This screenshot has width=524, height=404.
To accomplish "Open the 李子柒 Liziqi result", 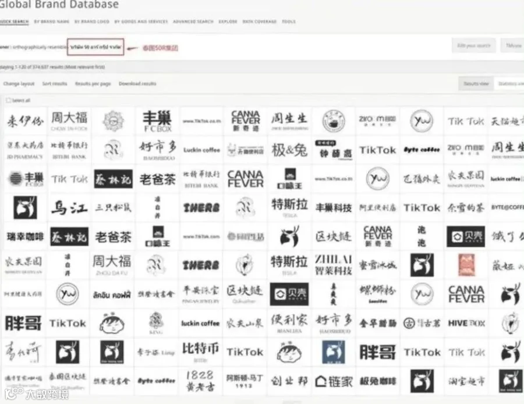I will coord(155,352).
